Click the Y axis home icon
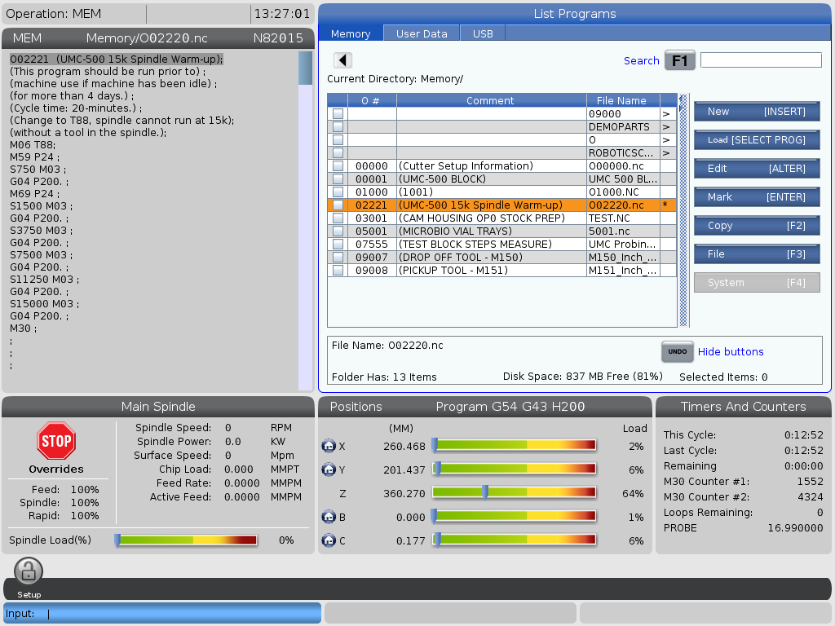Image resolution: width=835 pixels, height=626 pixels. [329, 469]
